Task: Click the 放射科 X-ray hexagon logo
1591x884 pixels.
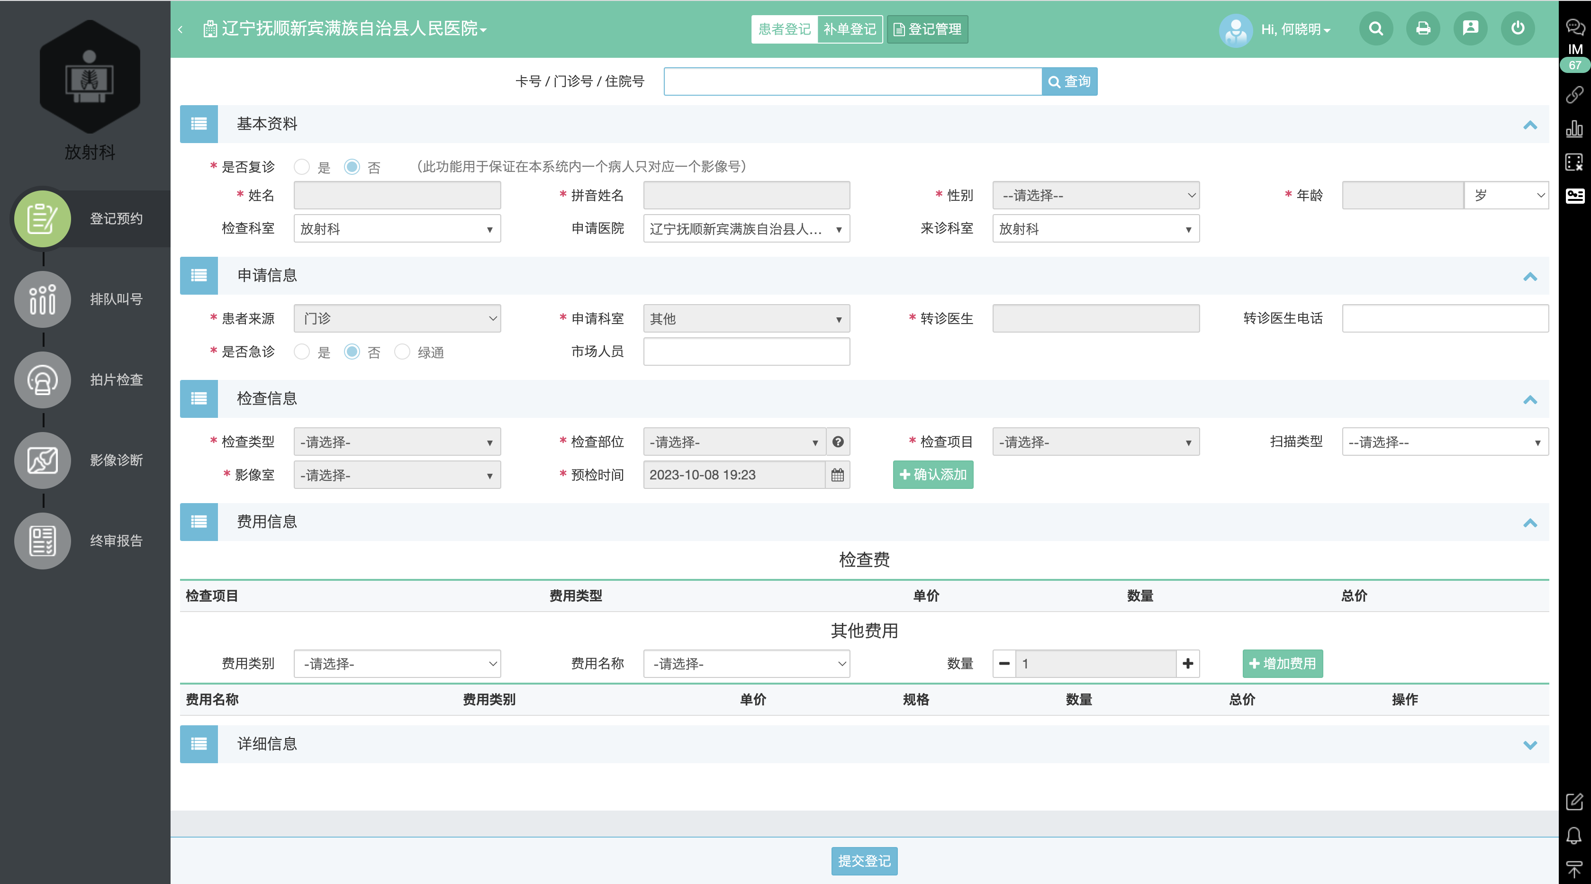Action: pos(90,77)
